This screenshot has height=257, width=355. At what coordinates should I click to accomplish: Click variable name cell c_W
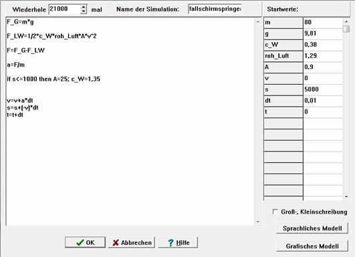283,45
